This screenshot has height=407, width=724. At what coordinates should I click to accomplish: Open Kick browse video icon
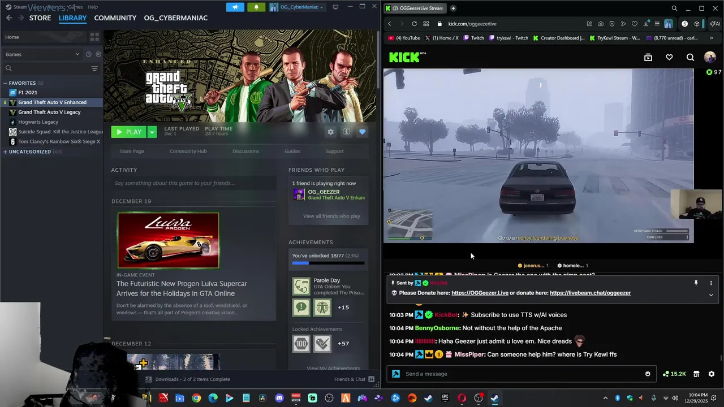(648, 57)
